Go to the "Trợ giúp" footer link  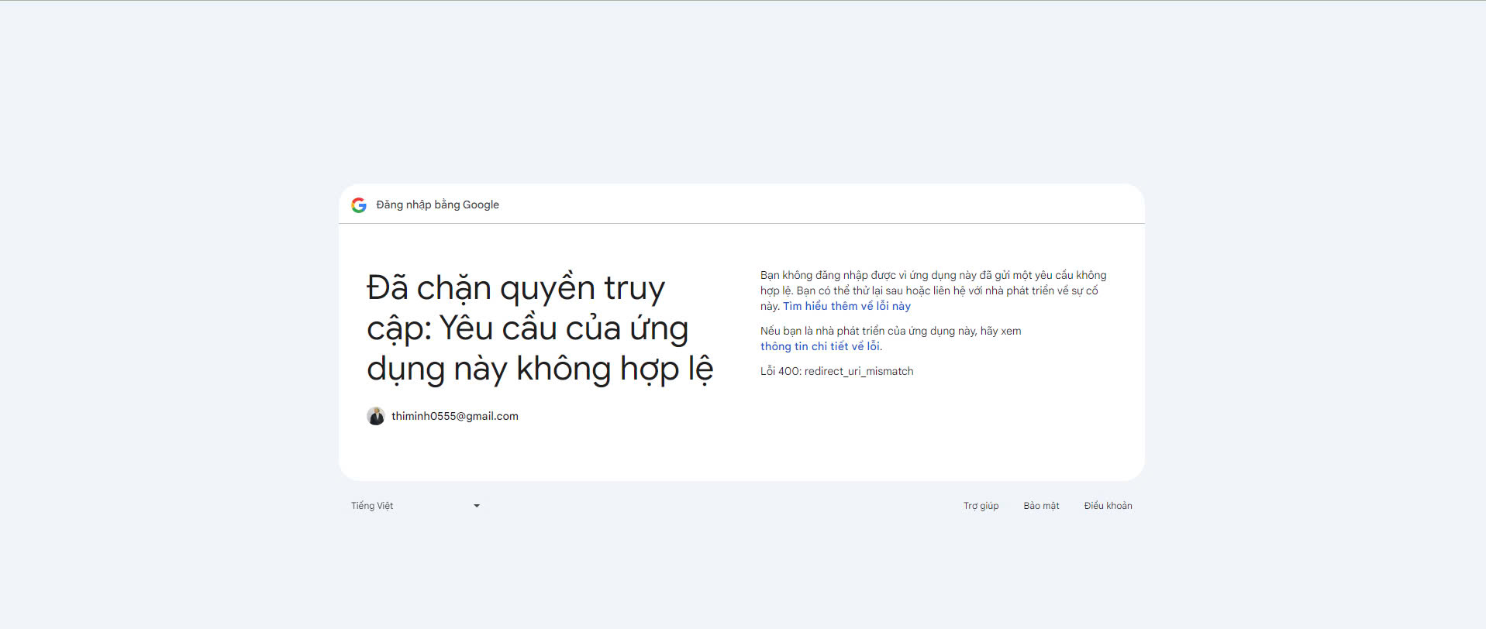click(981, 506)
